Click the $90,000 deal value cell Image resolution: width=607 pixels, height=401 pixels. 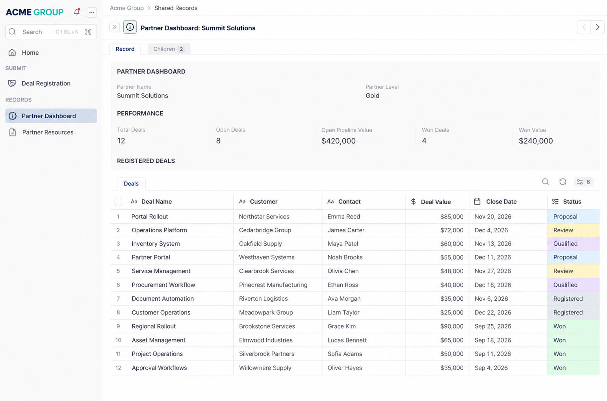(437, 326)
